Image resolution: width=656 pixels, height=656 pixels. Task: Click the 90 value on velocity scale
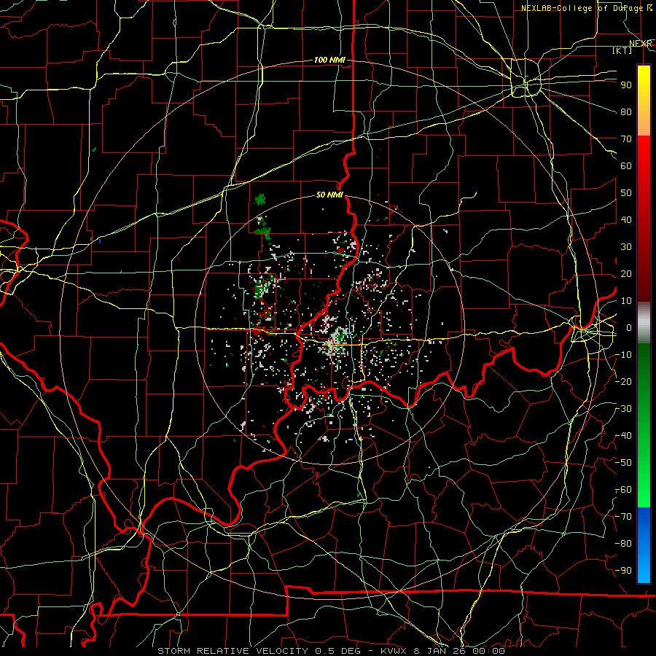626,85
